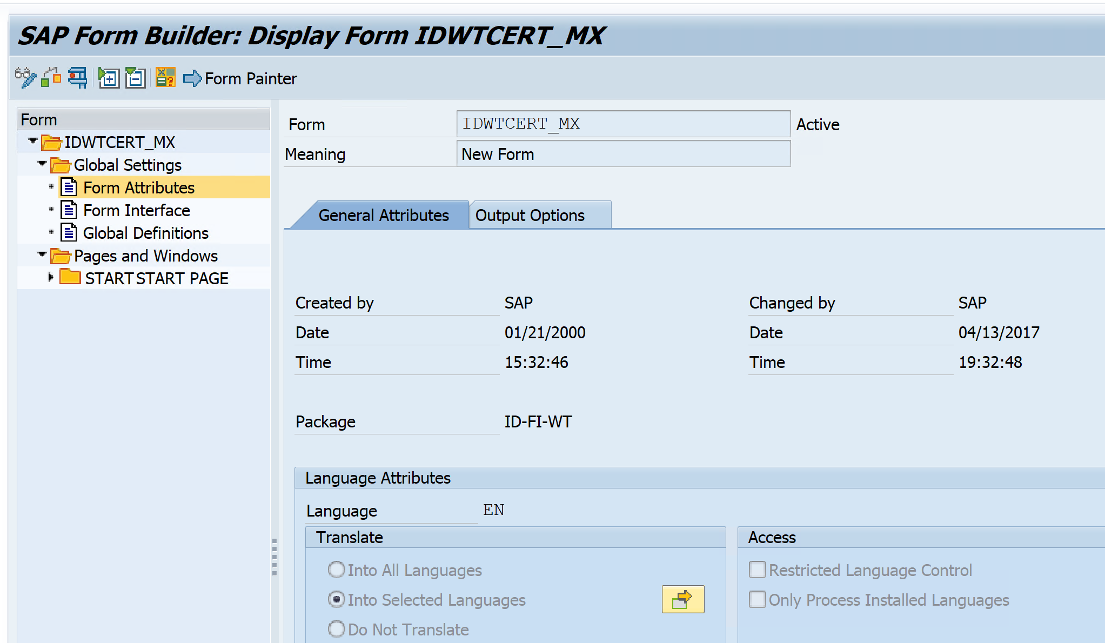Click the changed time 19:32:48
The height and width of the screenshot is (643, 1105).
tap(990, 362)
